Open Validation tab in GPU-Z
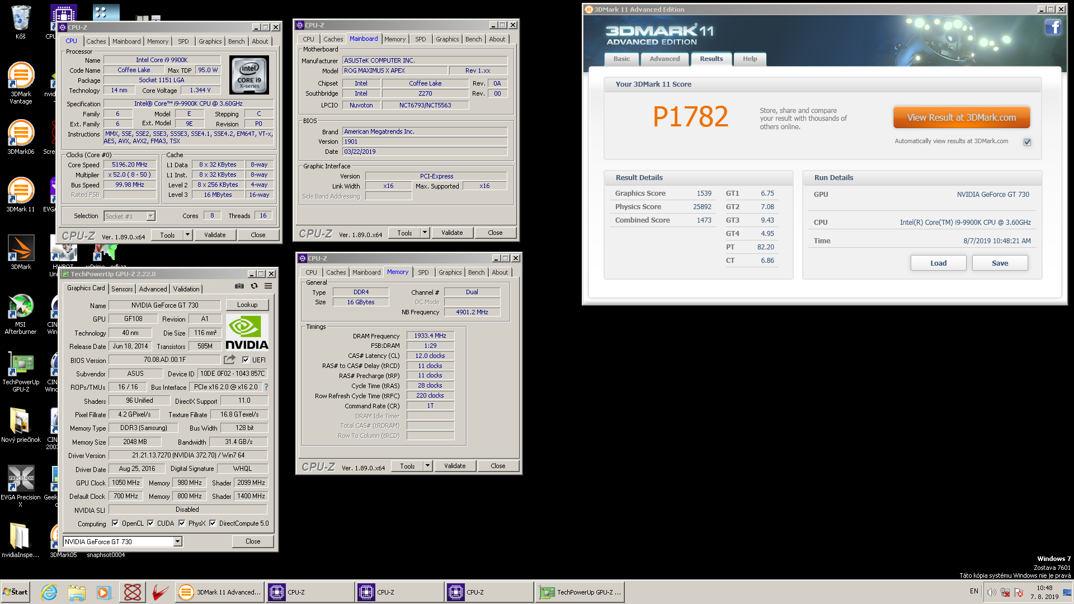The image size is (1074, 604). coord(186,289)
